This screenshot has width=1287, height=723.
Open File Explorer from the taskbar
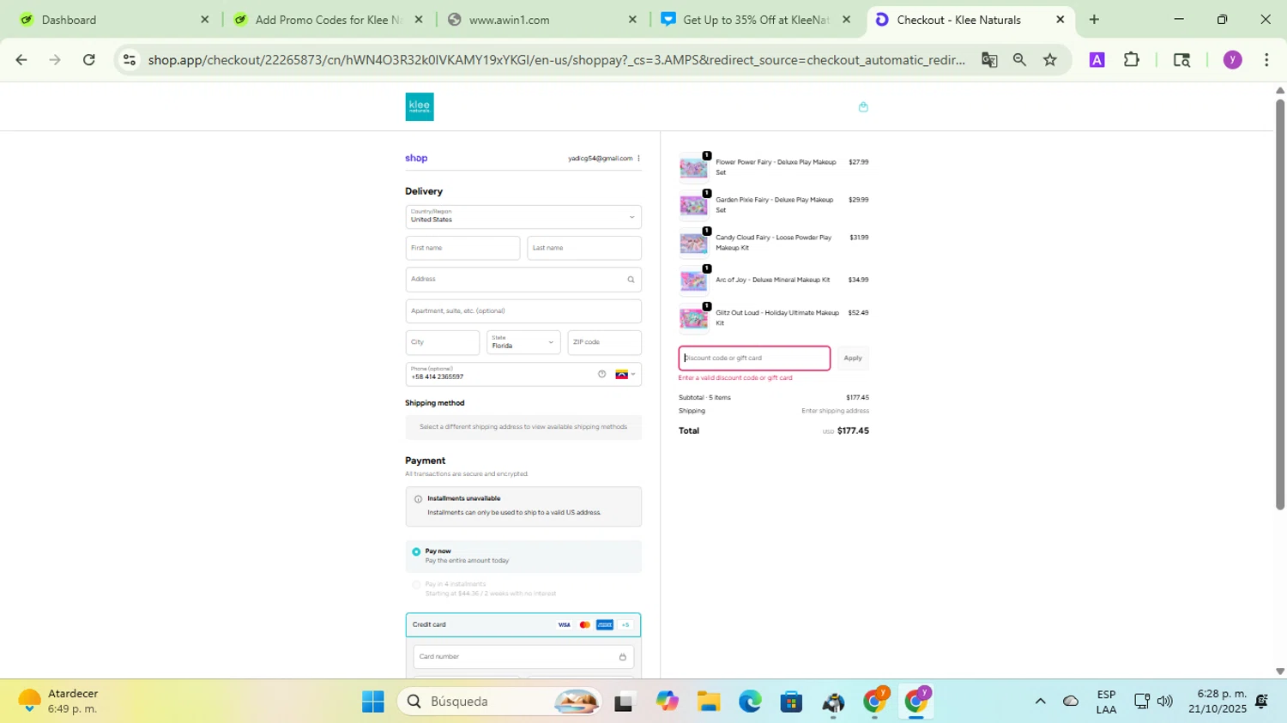(x=708, y=702)
